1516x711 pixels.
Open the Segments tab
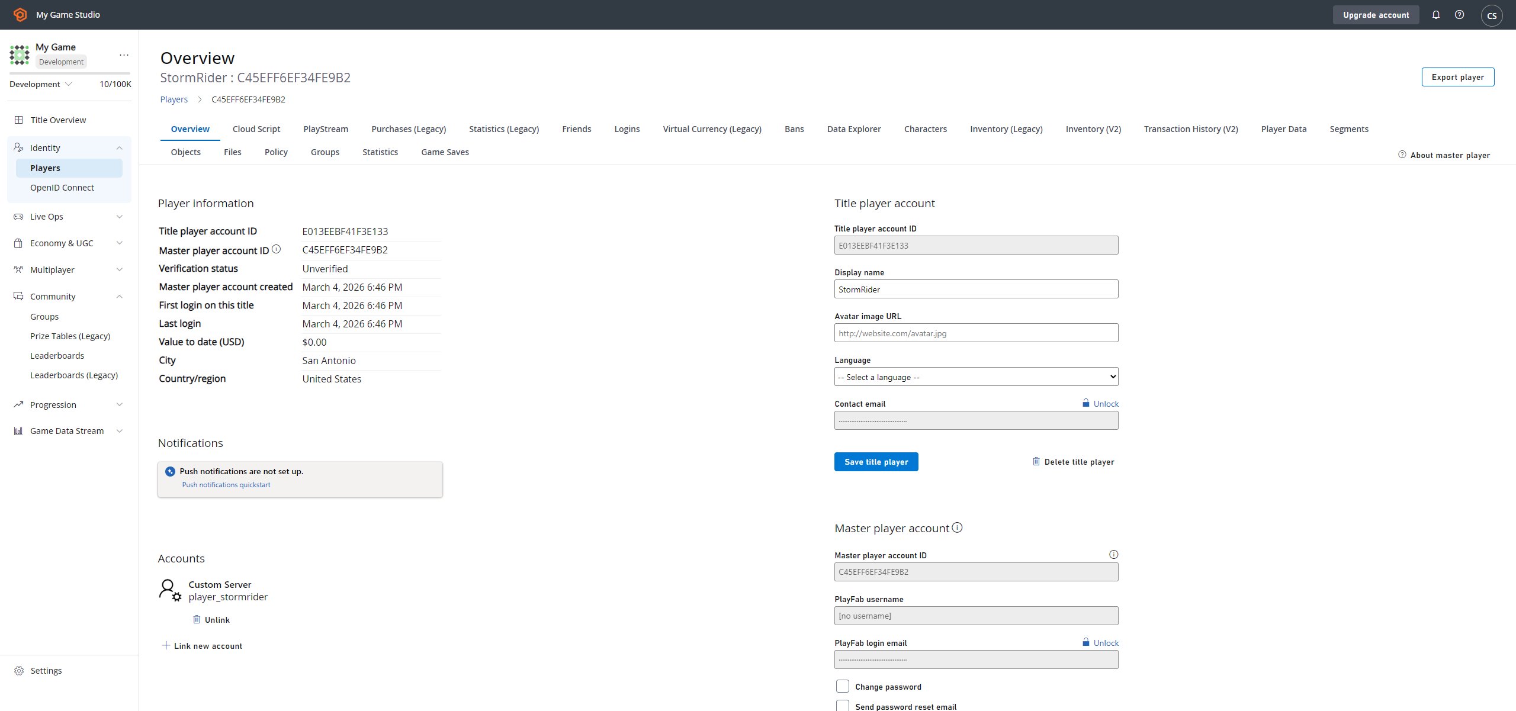pos(1349,129)
